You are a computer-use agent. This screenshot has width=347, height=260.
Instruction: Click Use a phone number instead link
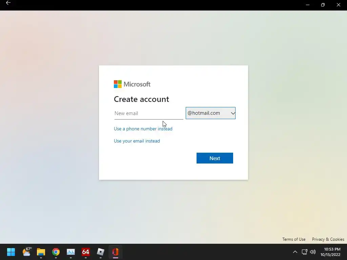143,129
